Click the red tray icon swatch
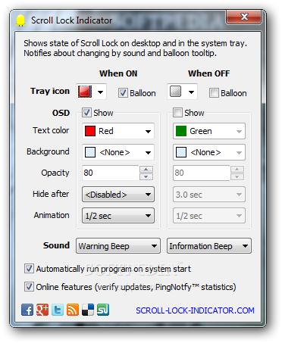This screenshot has height=343, width=282. click(85, 92)
